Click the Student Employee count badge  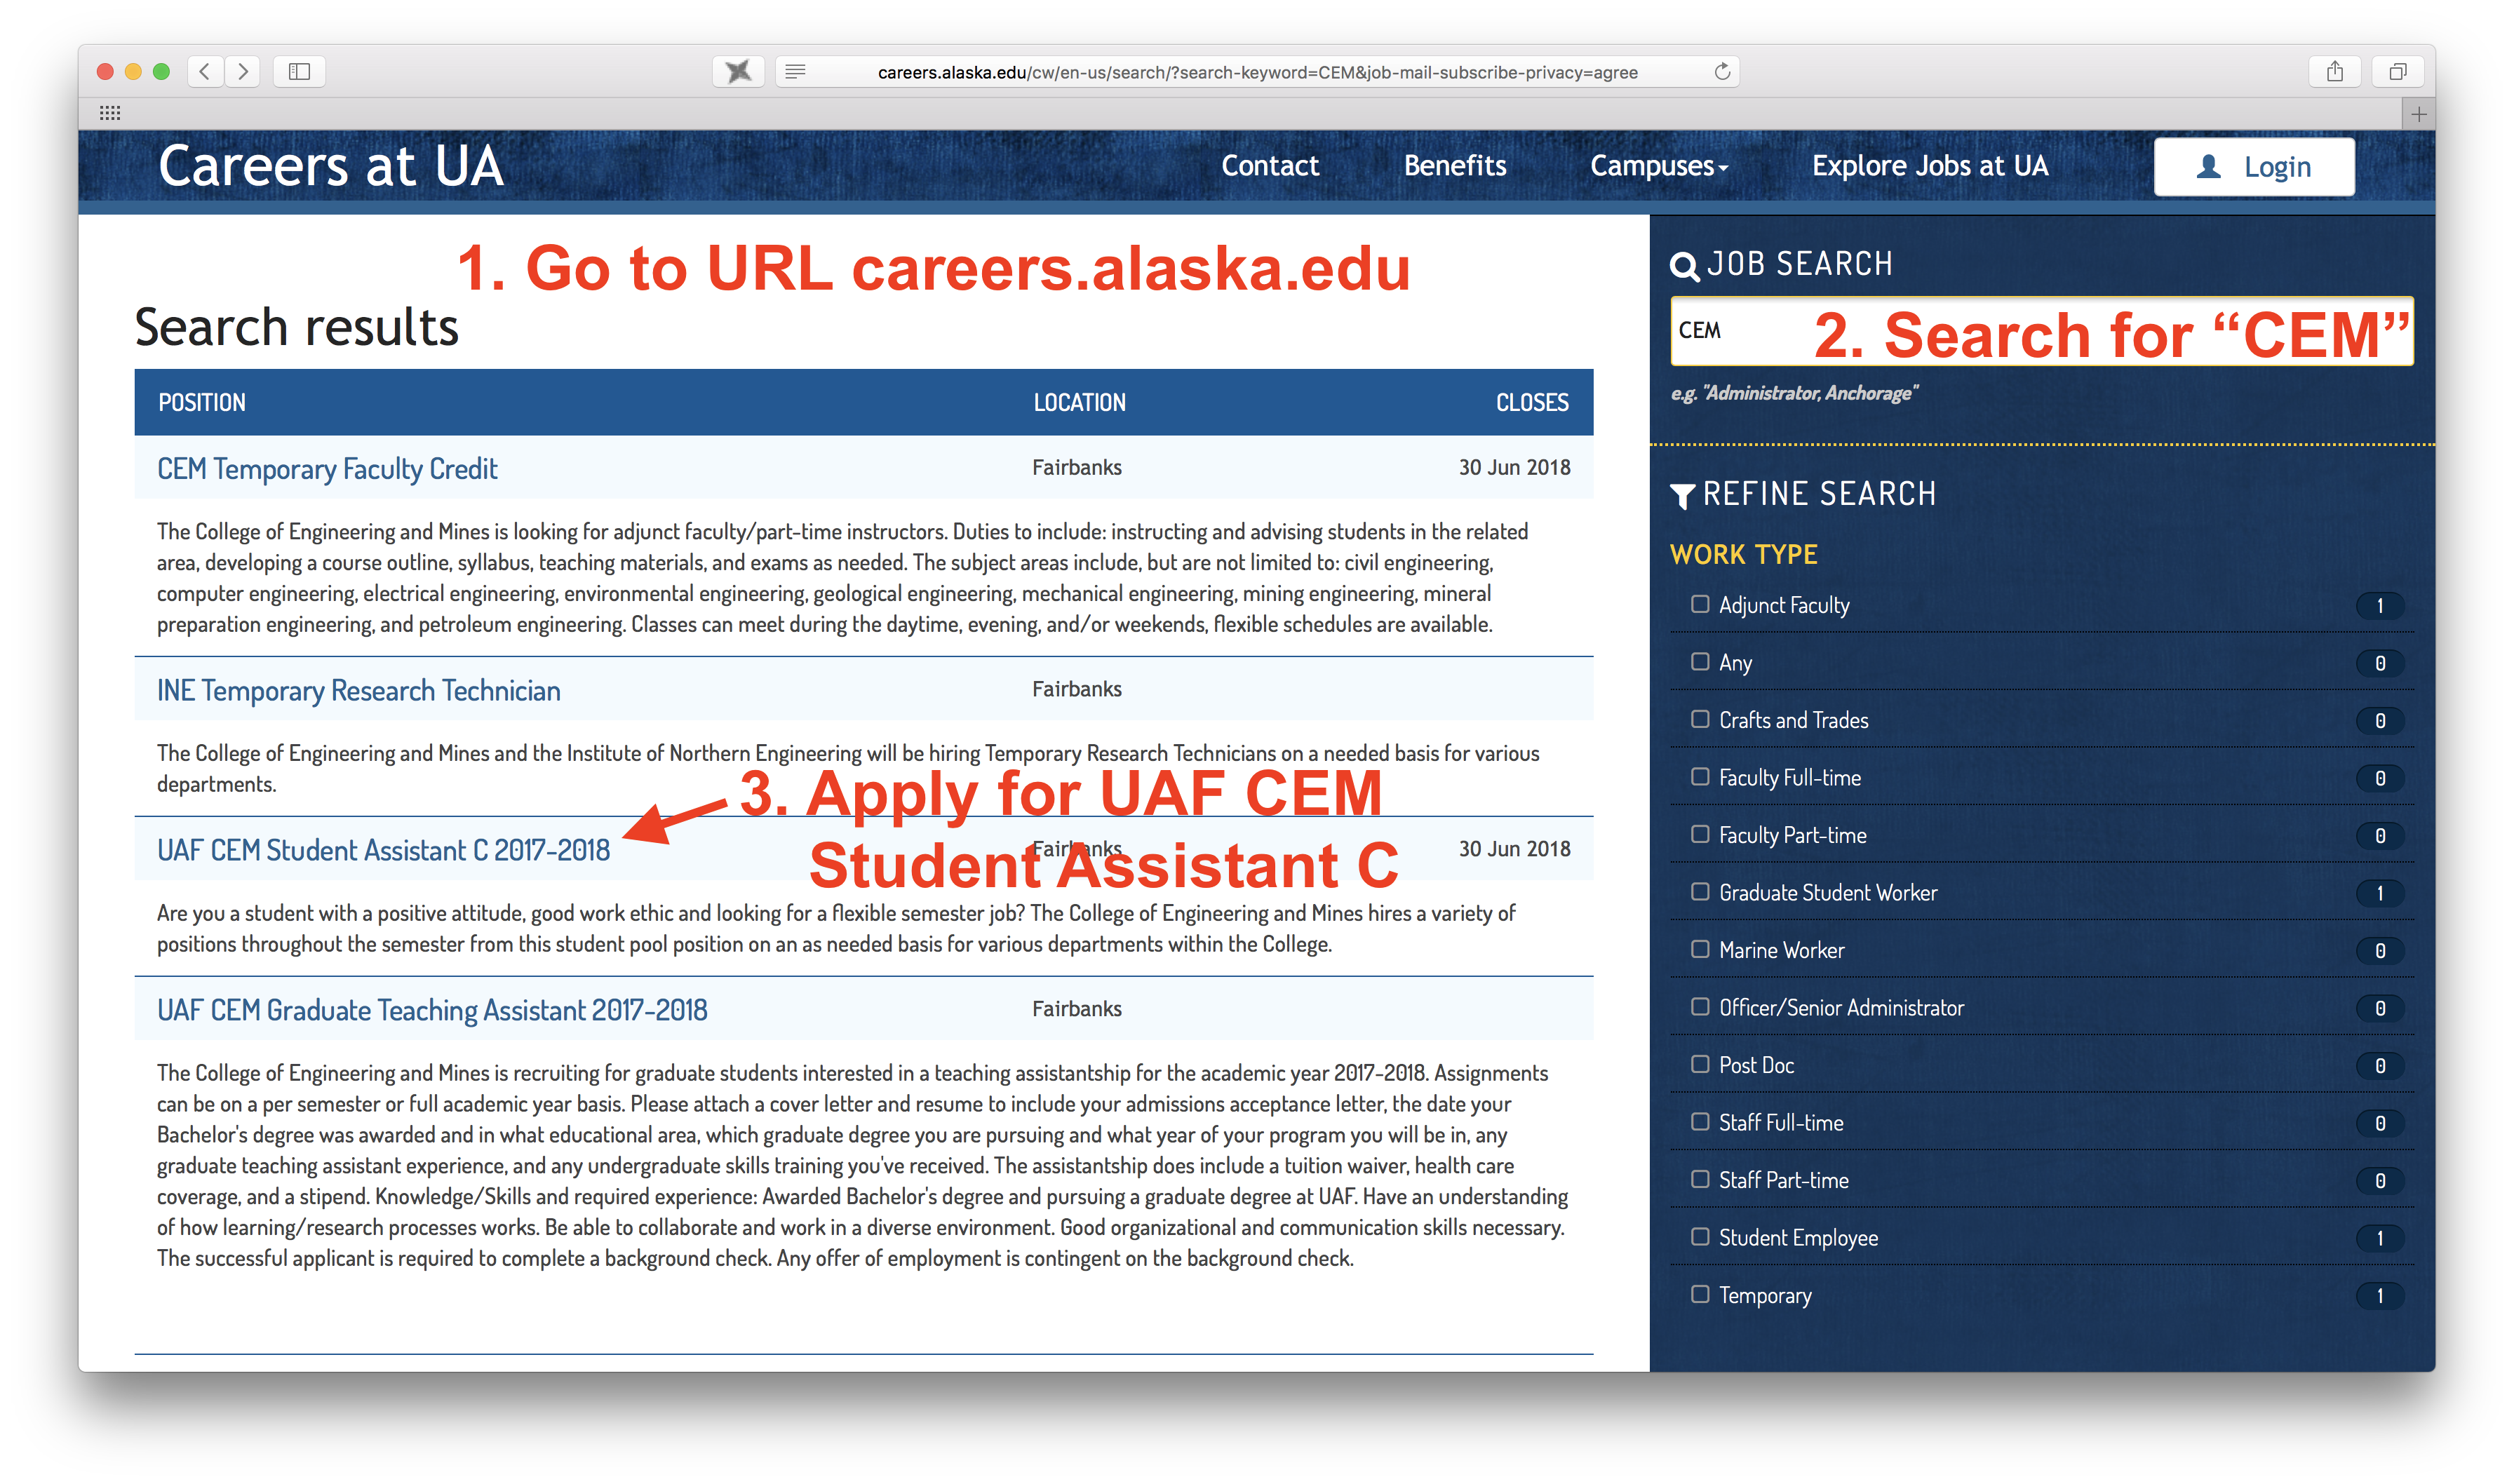[x=2379, y=1239]
